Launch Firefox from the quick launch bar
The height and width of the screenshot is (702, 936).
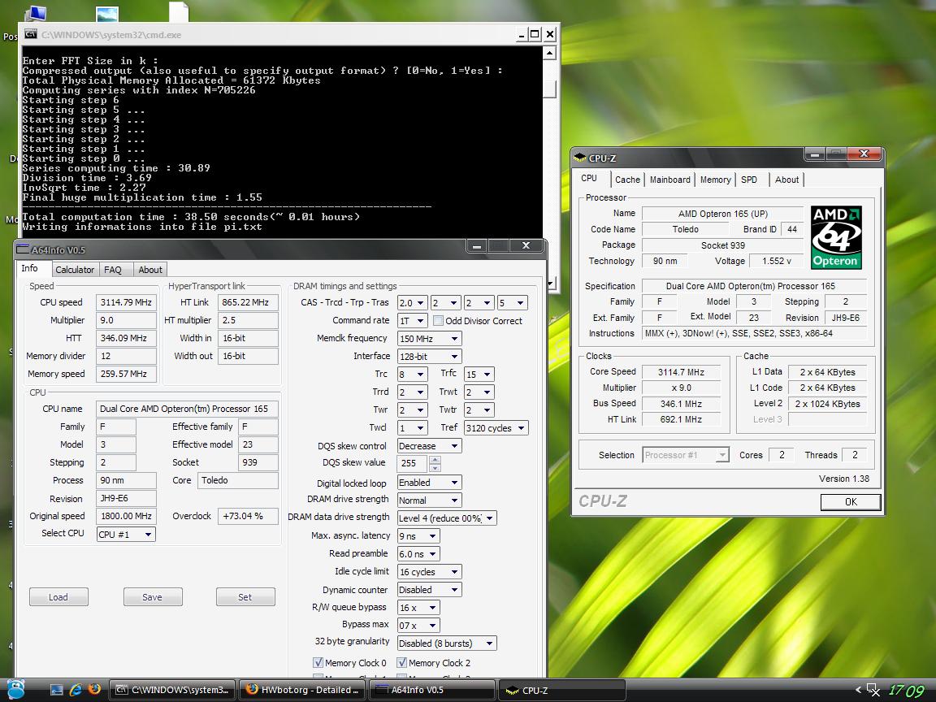94,689
